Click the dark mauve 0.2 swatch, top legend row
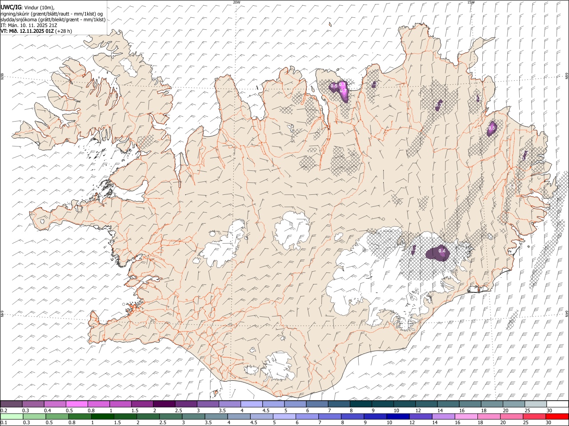 pos(11,404)
